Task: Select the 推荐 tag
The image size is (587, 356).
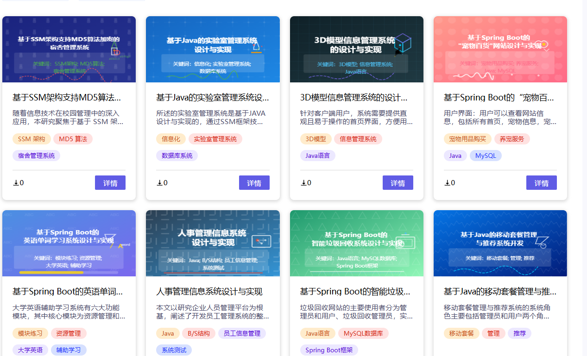Action: pos(520,333)
